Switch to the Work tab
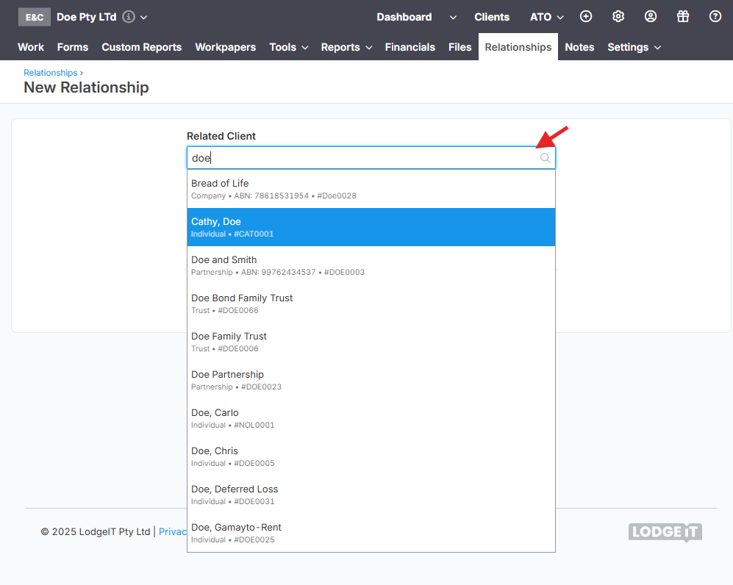Image resolution: width=733 pixels, height=585 pixels. (31, 47)
